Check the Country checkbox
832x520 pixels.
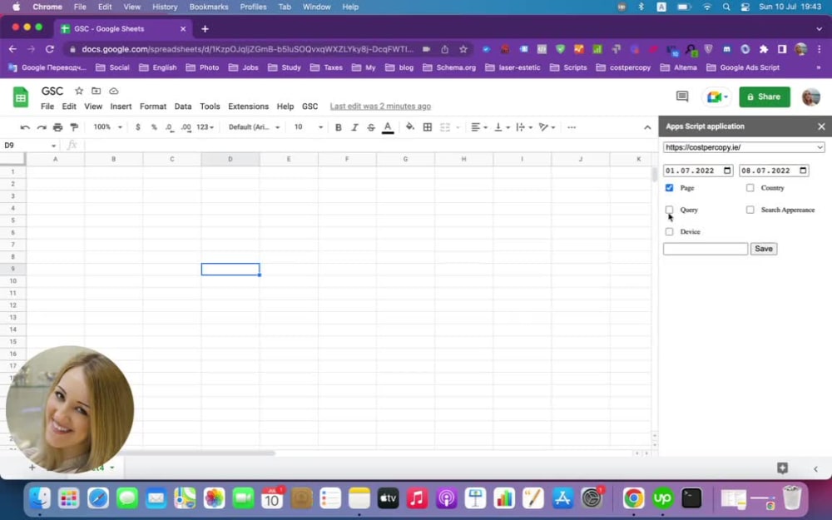pyautogui.click(x=750, y=188)
